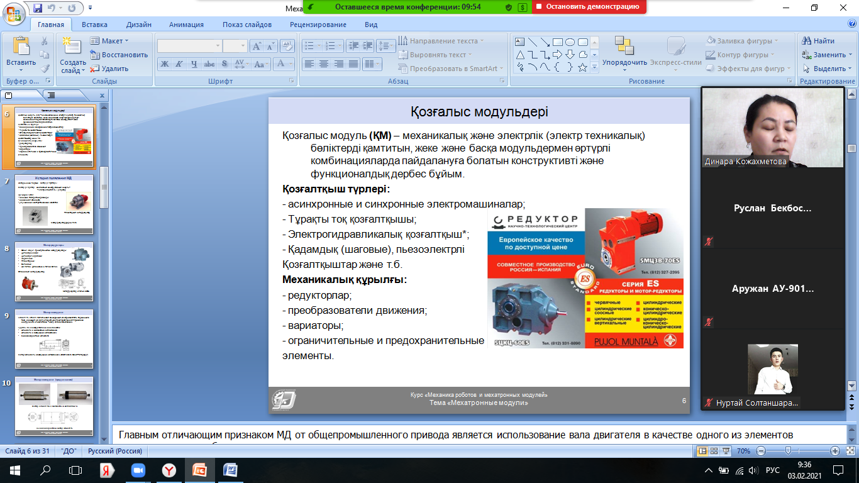Open the Дизайн ribbon tab
This screenshot has height=483, width=859.
coord(138,25)
